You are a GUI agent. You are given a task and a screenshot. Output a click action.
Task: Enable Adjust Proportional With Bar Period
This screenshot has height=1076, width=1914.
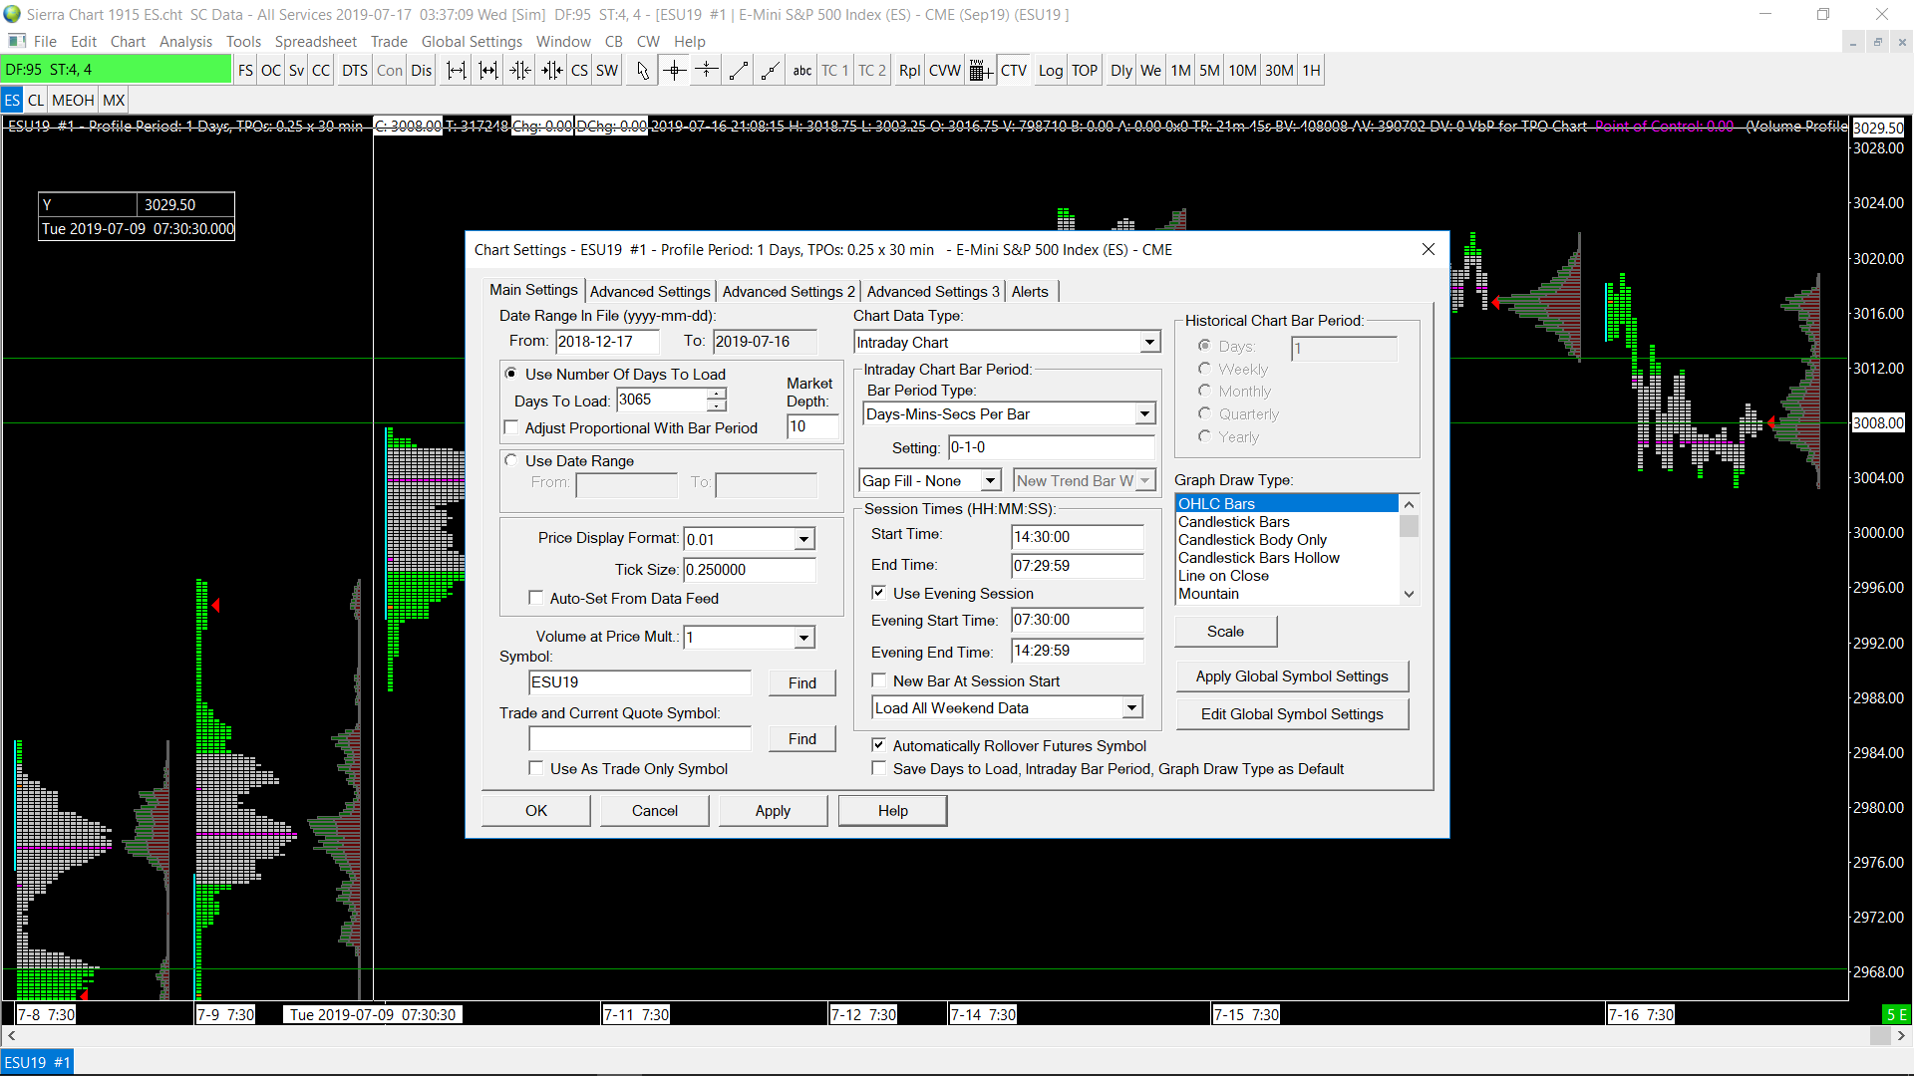pyautogui.click(x=512, y=427)
